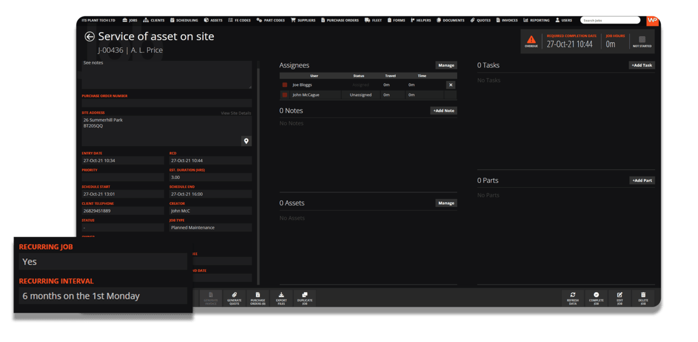The width and height of the screenshot is (698, 342).
Task: Click the Manage button in the Assignees panel
Action: tap(446, 65)
